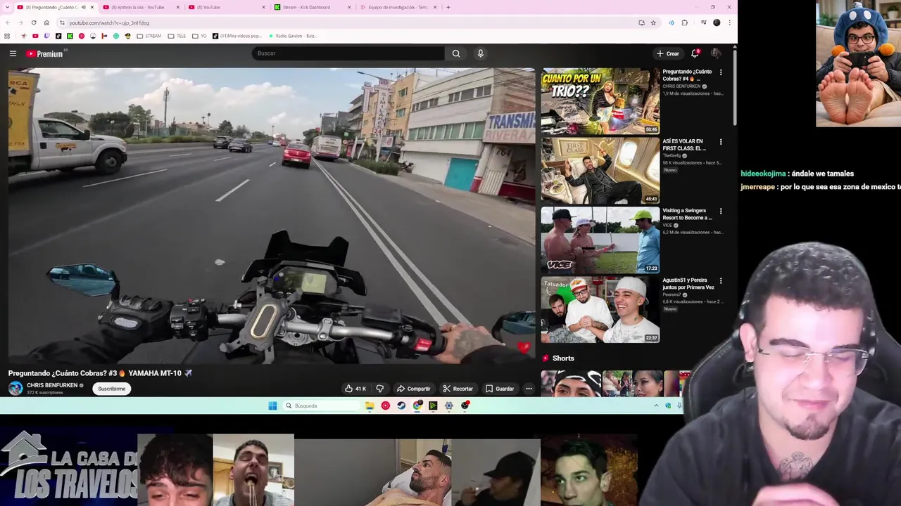
Task: Open more actions menu below the video
Action: pos(529,389)
